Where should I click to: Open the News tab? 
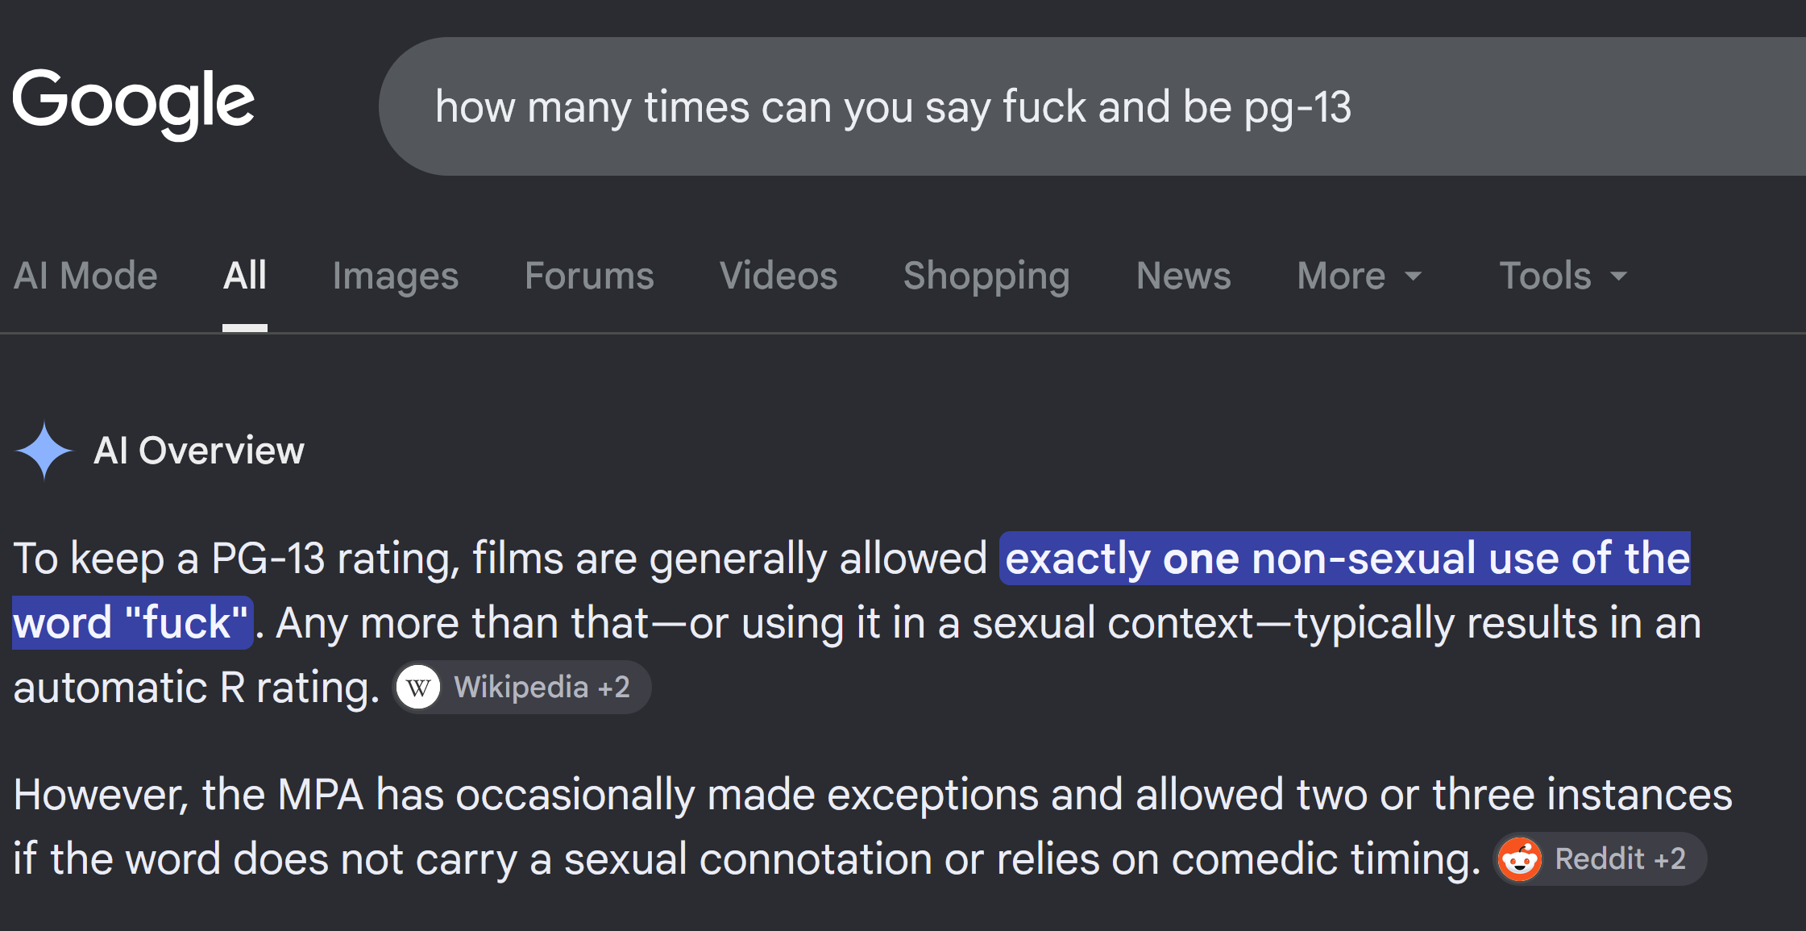1183,276
